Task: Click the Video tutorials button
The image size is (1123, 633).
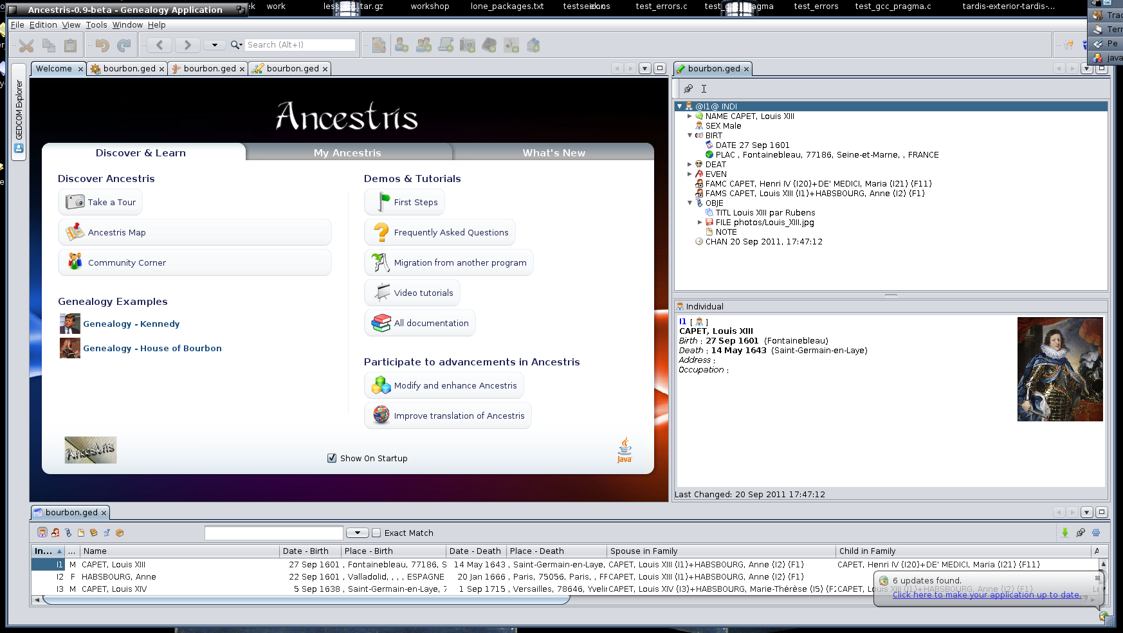Action: coord(412,293)
